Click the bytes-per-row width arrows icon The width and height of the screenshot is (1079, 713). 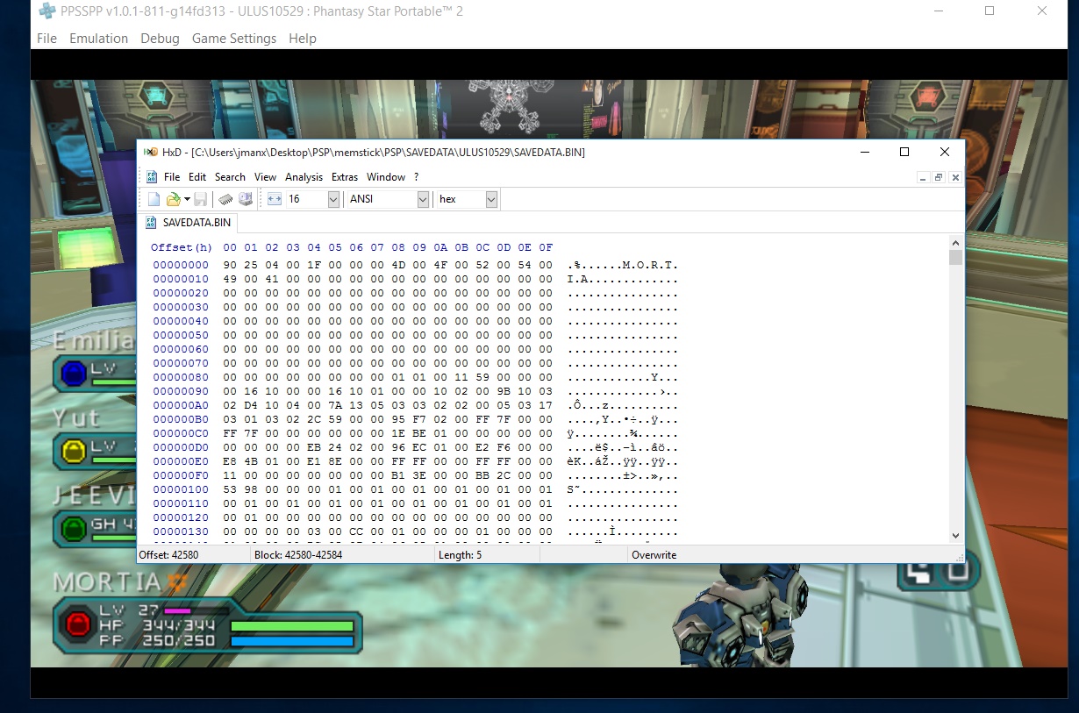[x=275, y=199]
